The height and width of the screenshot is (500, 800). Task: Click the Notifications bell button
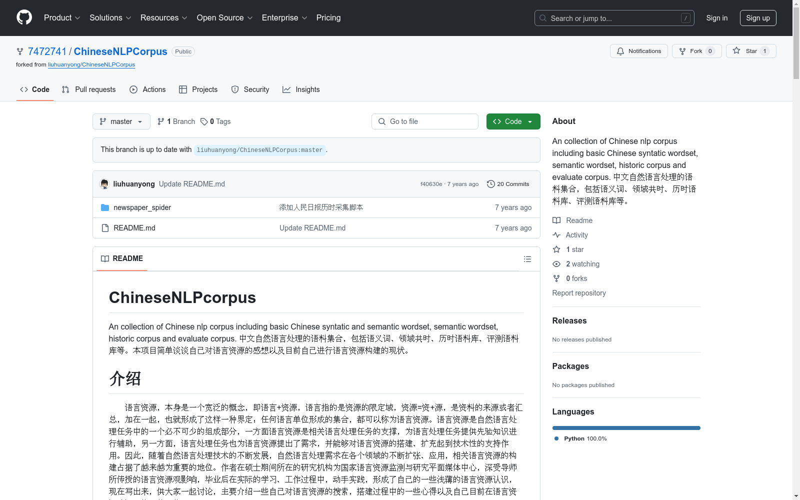[638, 51]
